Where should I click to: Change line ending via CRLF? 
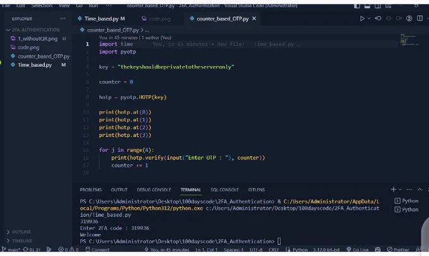click(x=274, y=250)
